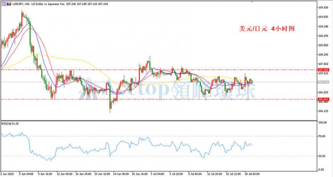Viewport: 333px width, 177px height.
Task: Click the '1 Jul 04:00' time label
Action: [158, 174]
